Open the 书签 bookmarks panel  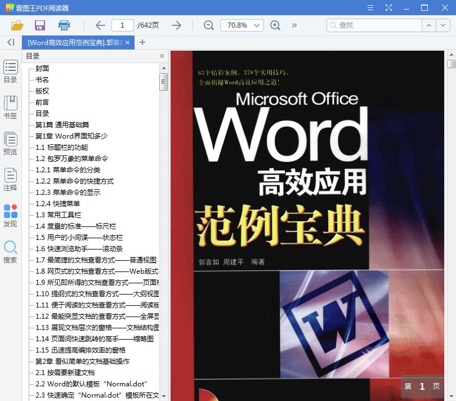tap(11, 108)
